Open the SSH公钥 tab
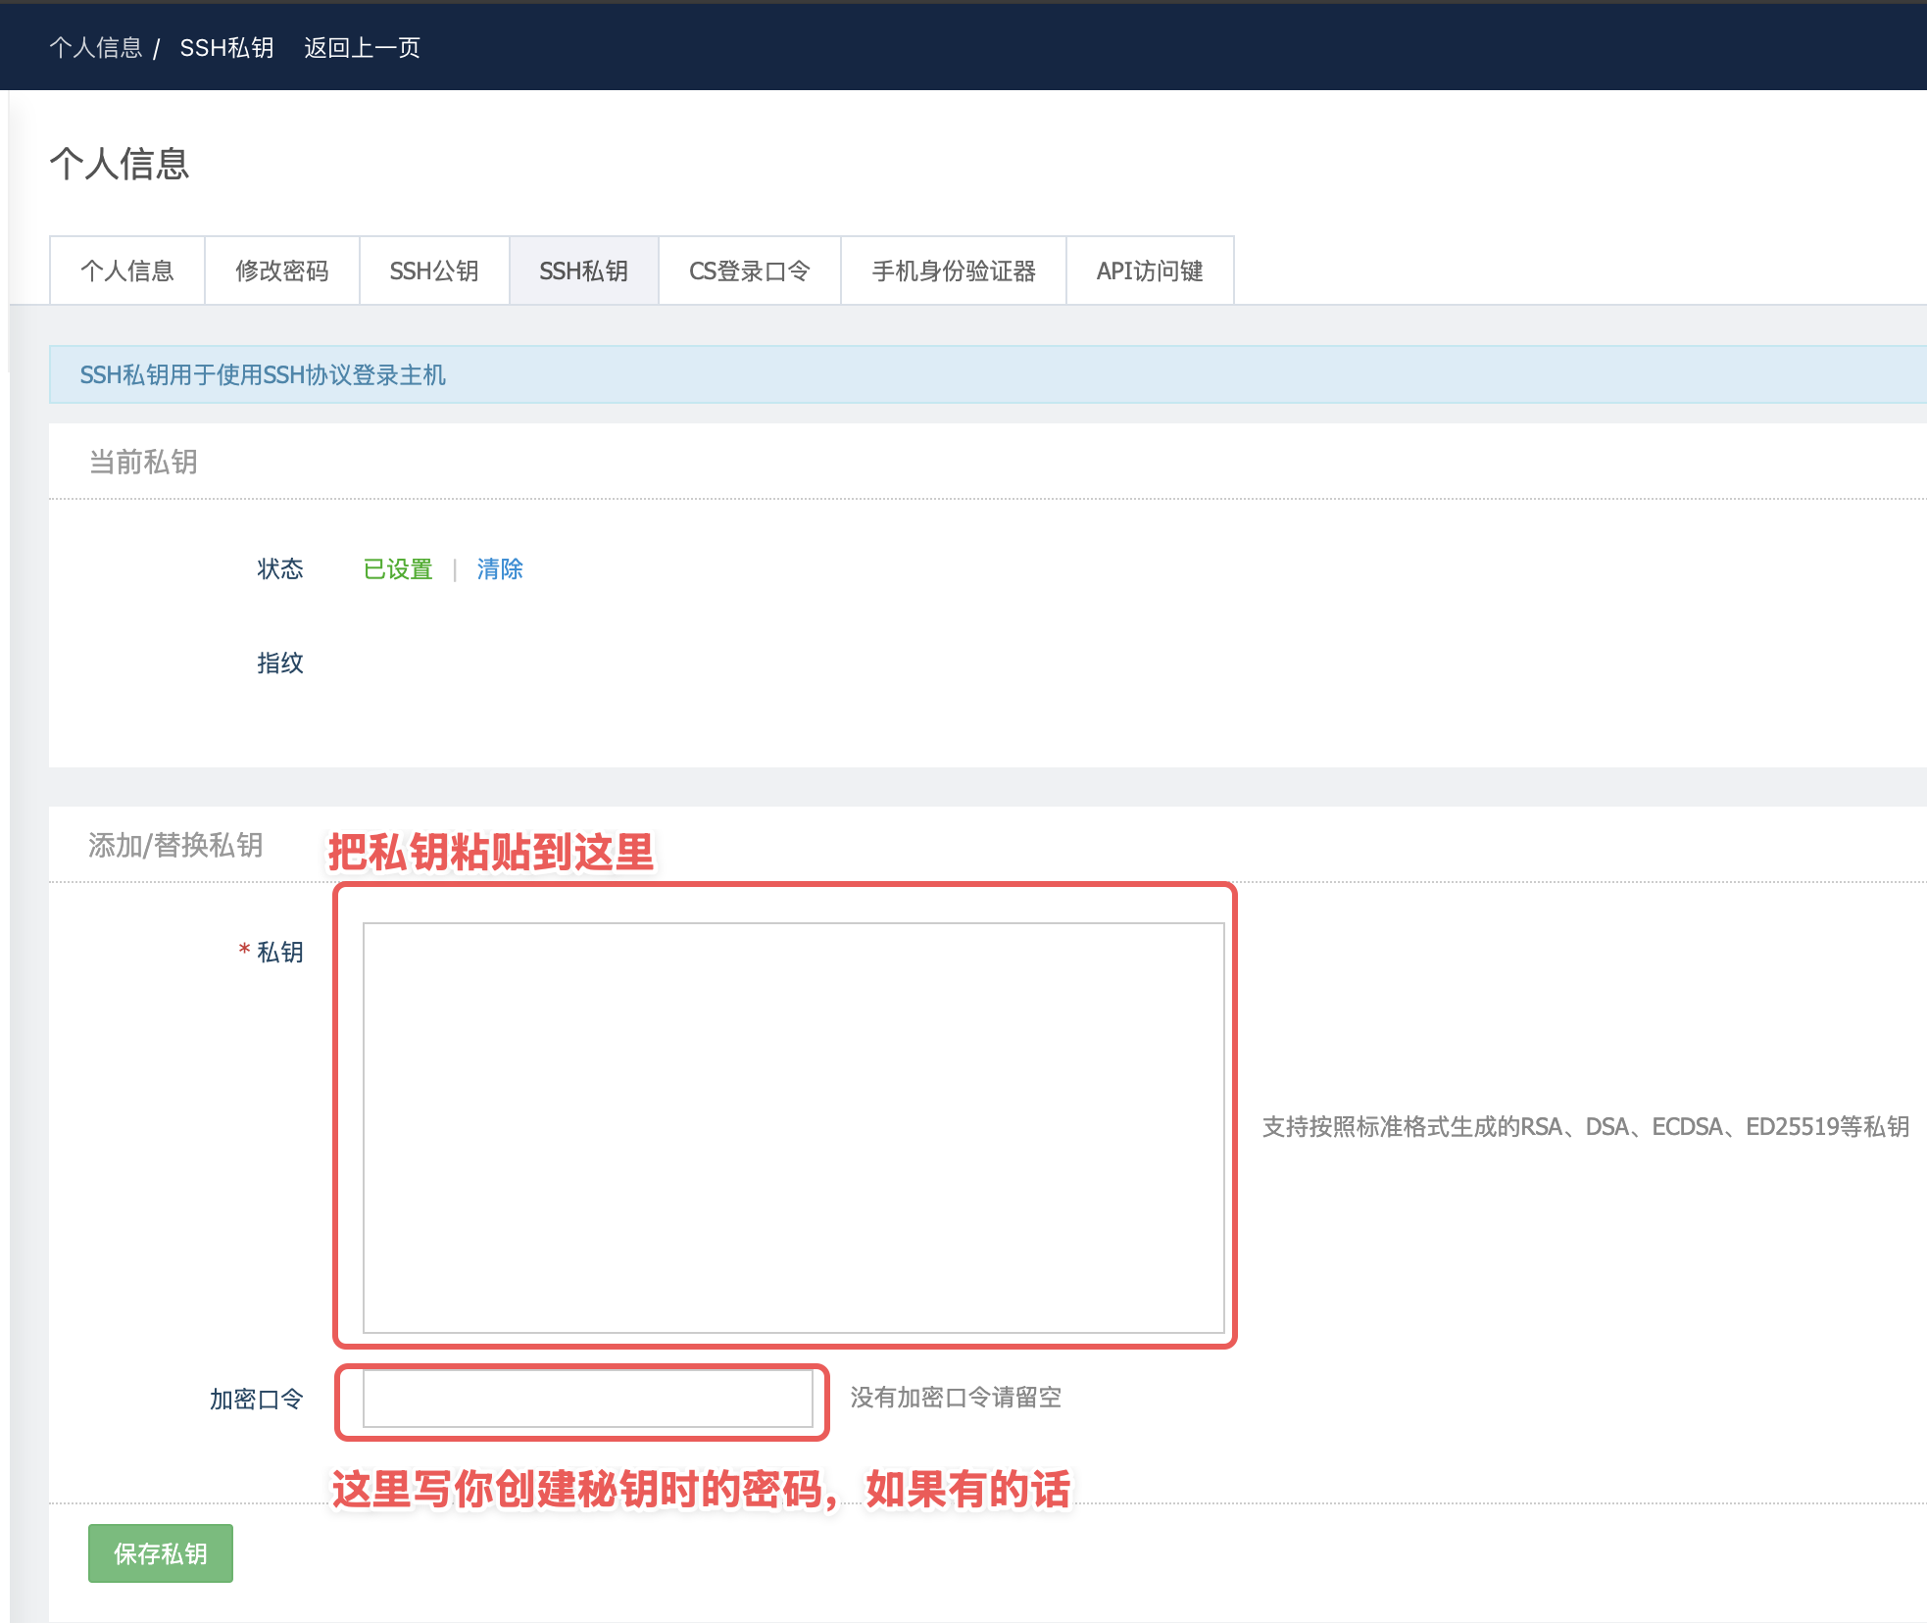The height and width of the screenshot is (1623, 1927). click(434, 270)
